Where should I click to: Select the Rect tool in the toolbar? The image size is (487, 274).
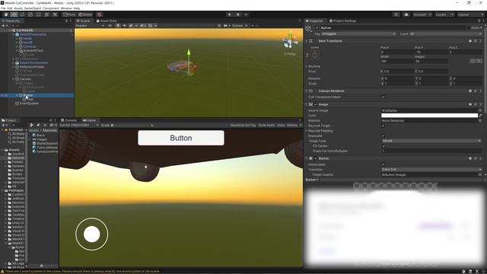[x=39, y=14]
